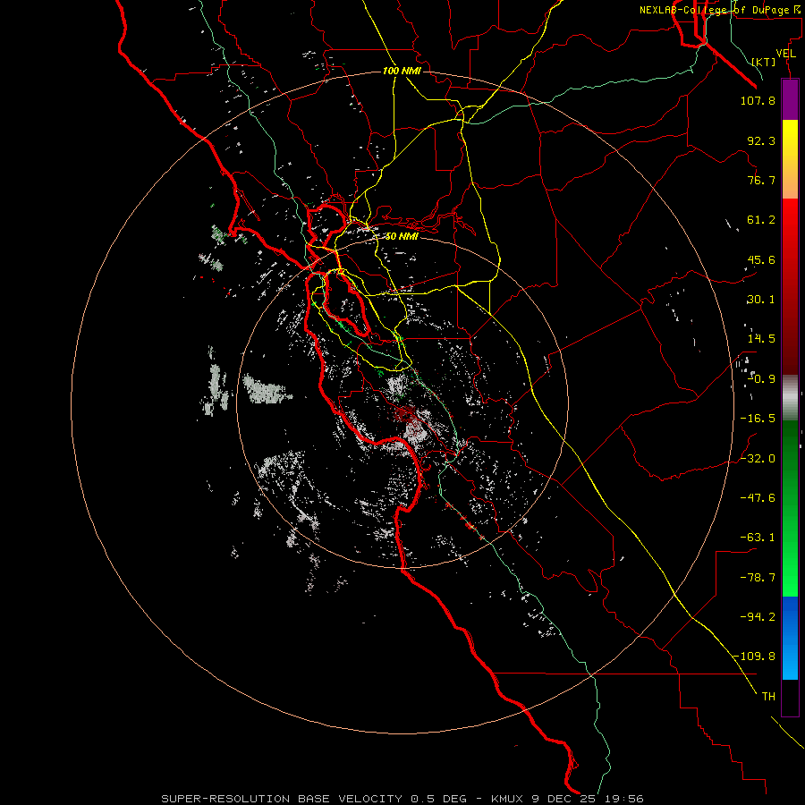The image size is (805, 805).
Task: Pick the black TH segment of the color bar
Action: click(790, 697)
